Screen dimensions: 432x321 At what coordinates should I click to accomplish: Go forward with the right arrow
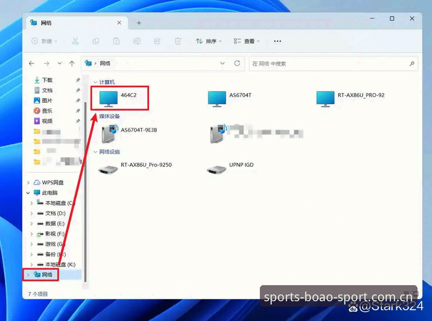[x=46, y=63]
